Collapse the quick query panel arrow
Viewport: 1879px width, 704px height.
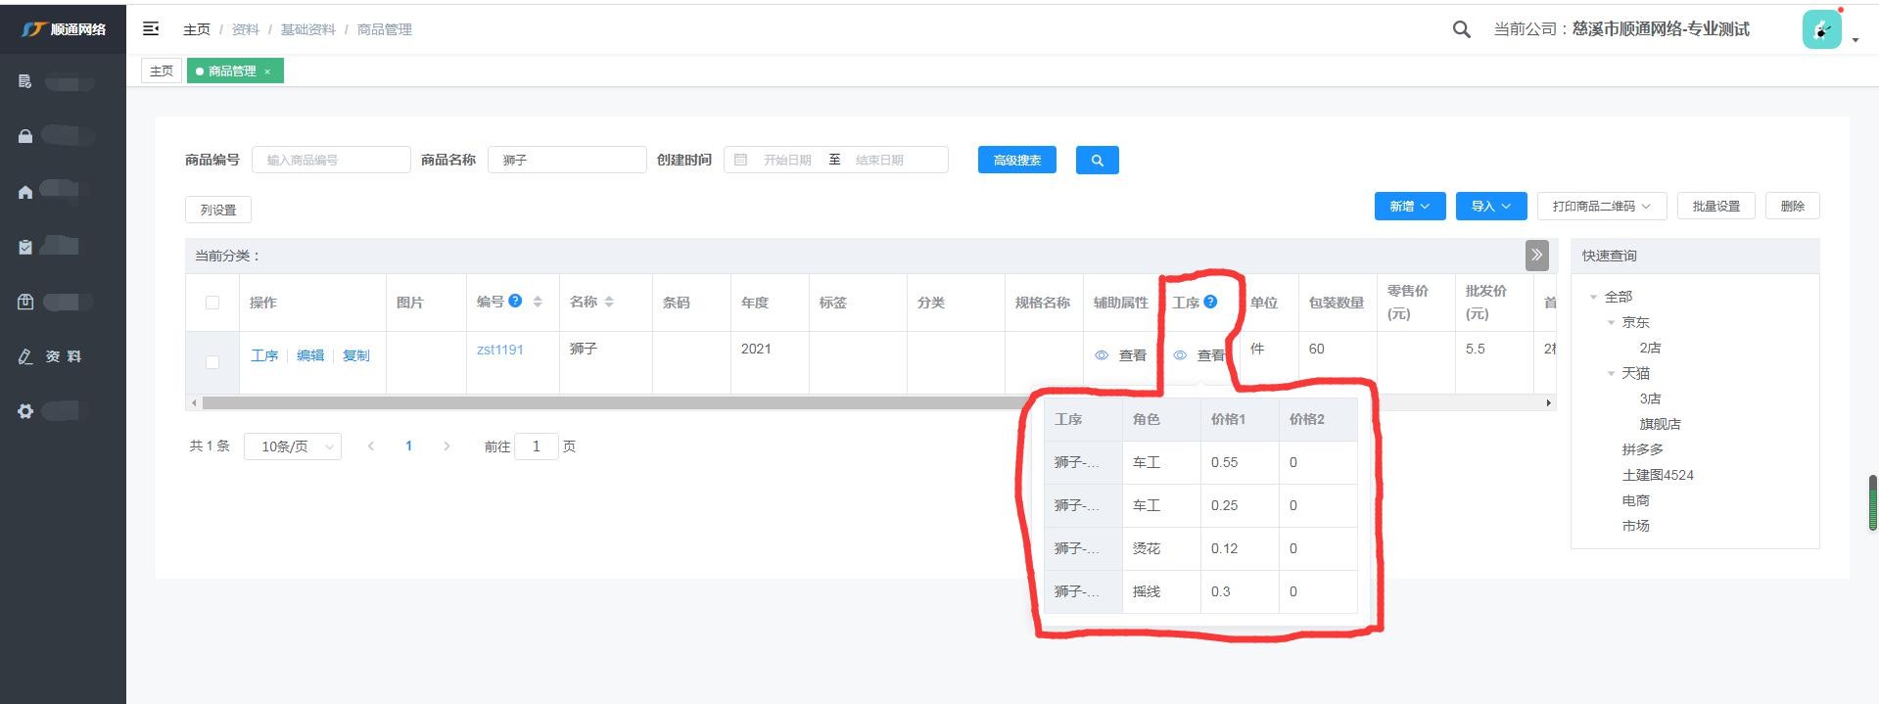pyautogui.click(x=1536, y=256)
